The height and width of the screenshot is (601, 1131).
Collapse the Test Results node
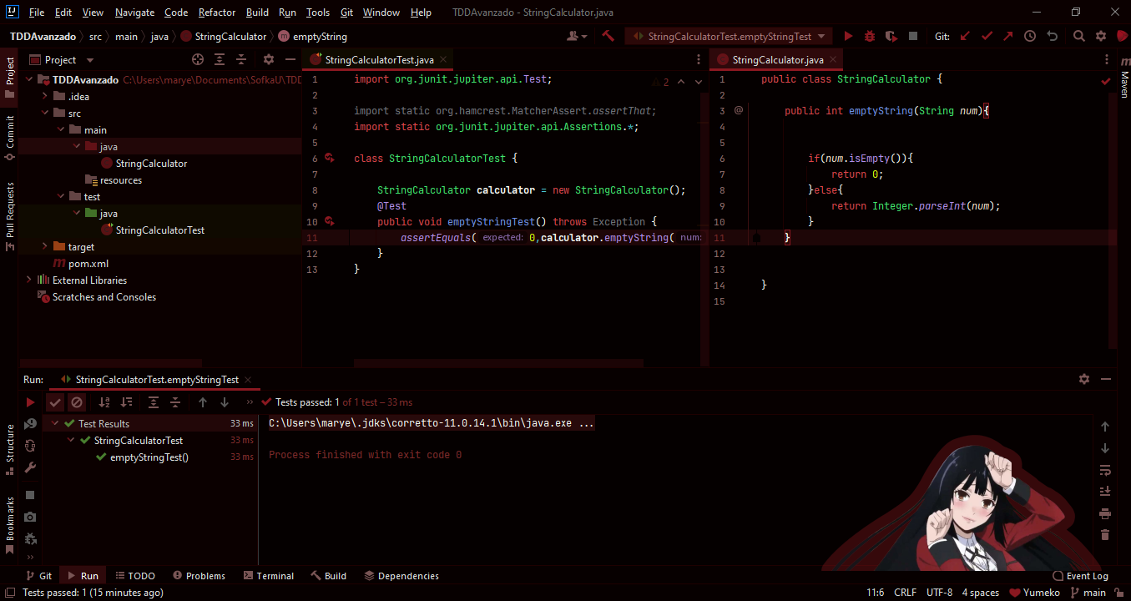[x=54, y=423]
